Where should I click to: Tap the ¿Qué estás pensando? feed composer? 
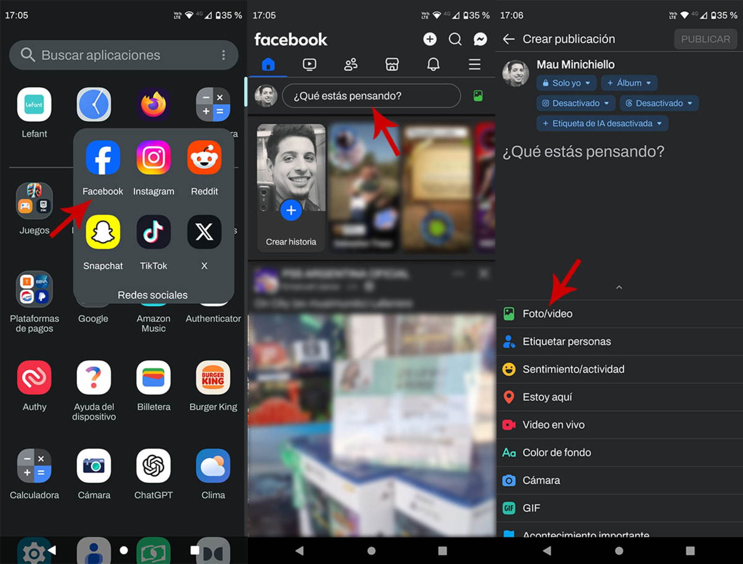tap(372, 96)
